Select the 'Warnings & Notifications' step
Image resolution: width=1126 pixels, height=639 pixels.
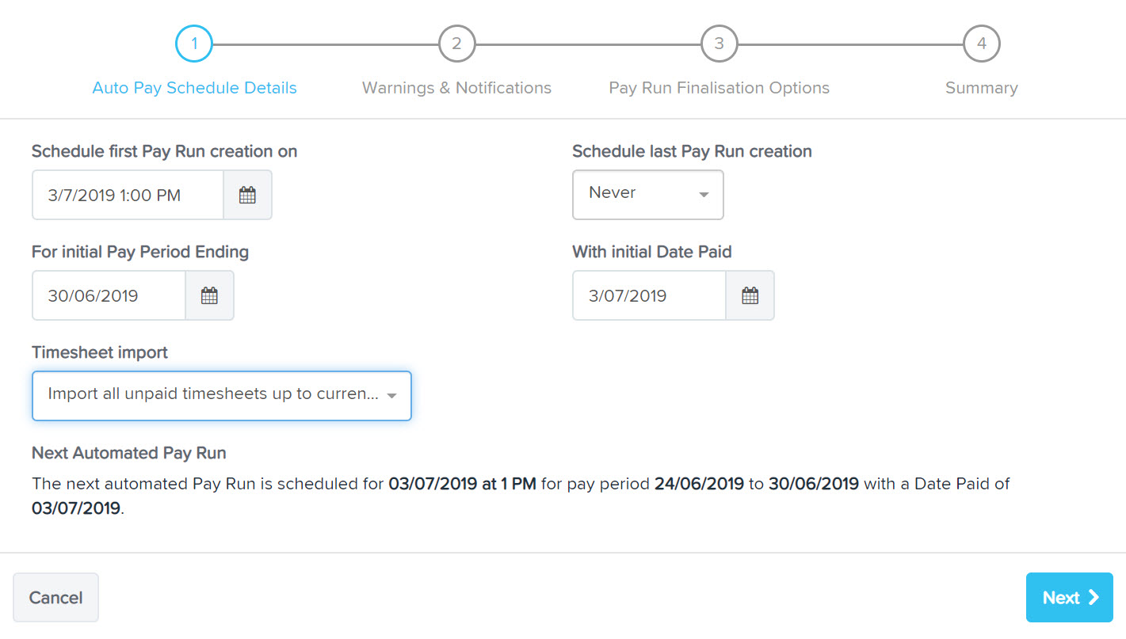click(456, 88)
